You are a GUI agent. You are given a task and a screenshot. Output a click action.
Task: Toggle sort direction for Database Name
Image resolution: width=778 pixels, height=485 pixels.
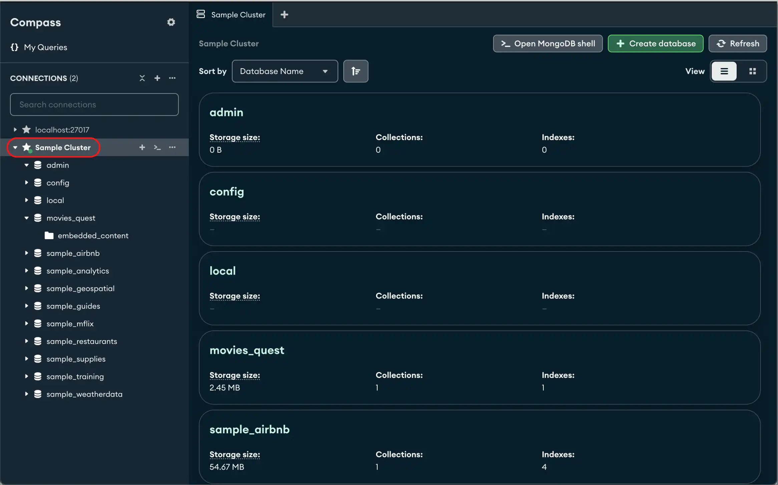pos(355,71)
